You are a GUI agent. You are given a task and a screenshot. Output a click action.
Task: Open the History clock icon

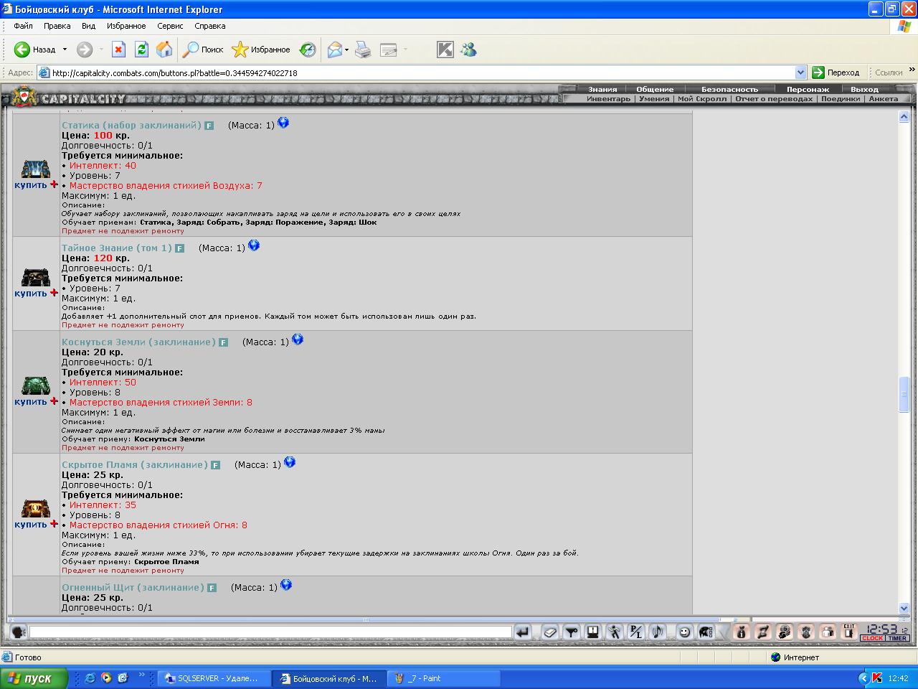[x=308, y=50]
